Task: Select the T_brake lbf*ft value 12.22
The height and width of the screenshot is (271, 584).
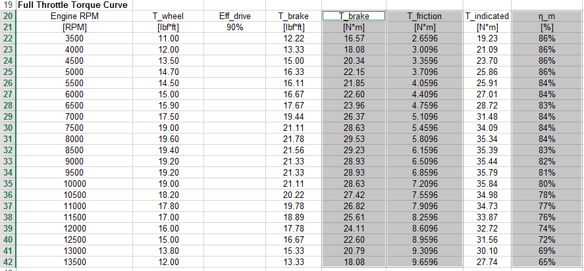Action: [x=294, y=38]
